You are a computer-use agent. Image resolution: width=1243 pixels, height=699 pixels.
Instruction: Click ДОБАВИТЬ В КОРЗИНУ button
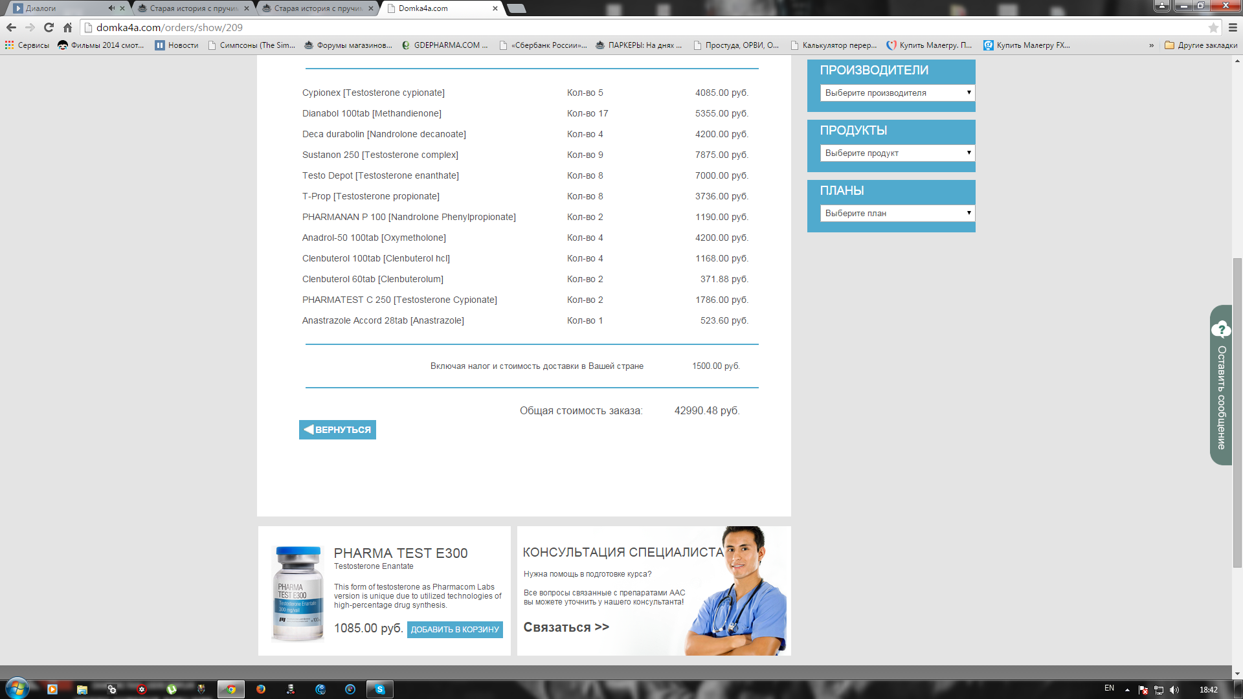pos(454,629)
